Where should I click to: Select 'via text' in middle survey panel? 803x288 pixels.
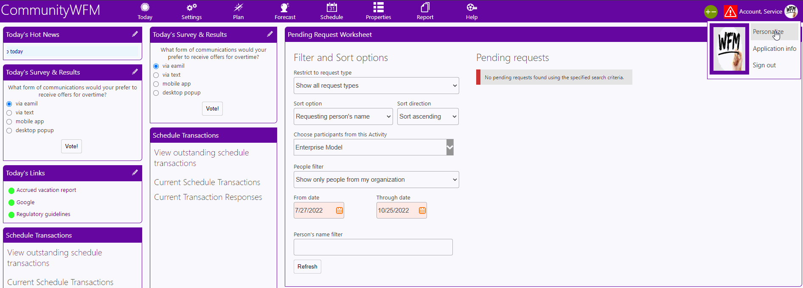[156, 75]
